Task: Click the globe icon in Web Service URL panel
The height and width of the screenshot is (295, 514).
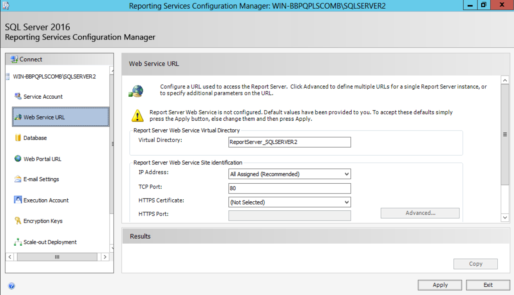Action: click(x=136, y=91)
